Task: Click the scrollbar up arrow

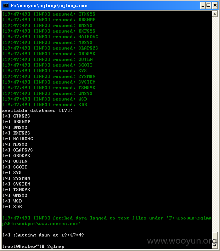Action: pos(215,14)
